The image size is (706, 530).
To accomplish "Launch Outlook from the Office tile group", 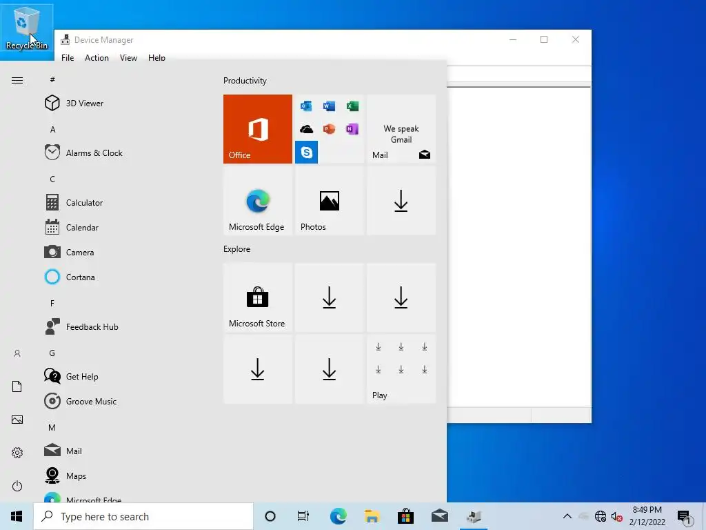I will coord(306,106).
